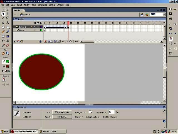178x134 pixels.
Task: Select the Text tool
Action: click(x=8, y=23)
